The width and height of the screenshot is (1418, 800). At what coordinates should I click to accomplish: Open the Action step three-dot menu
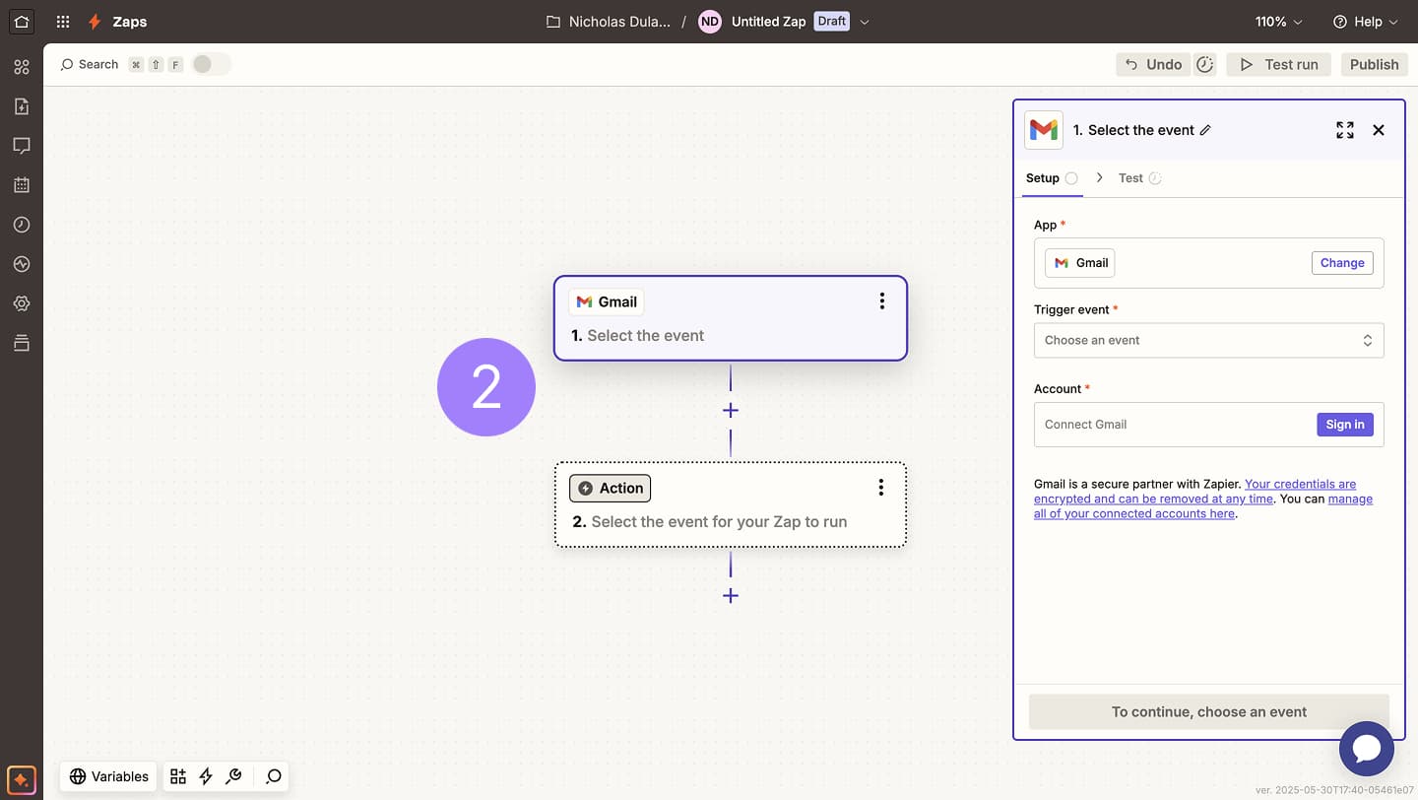pyautogui.click(x=880, y=488)
